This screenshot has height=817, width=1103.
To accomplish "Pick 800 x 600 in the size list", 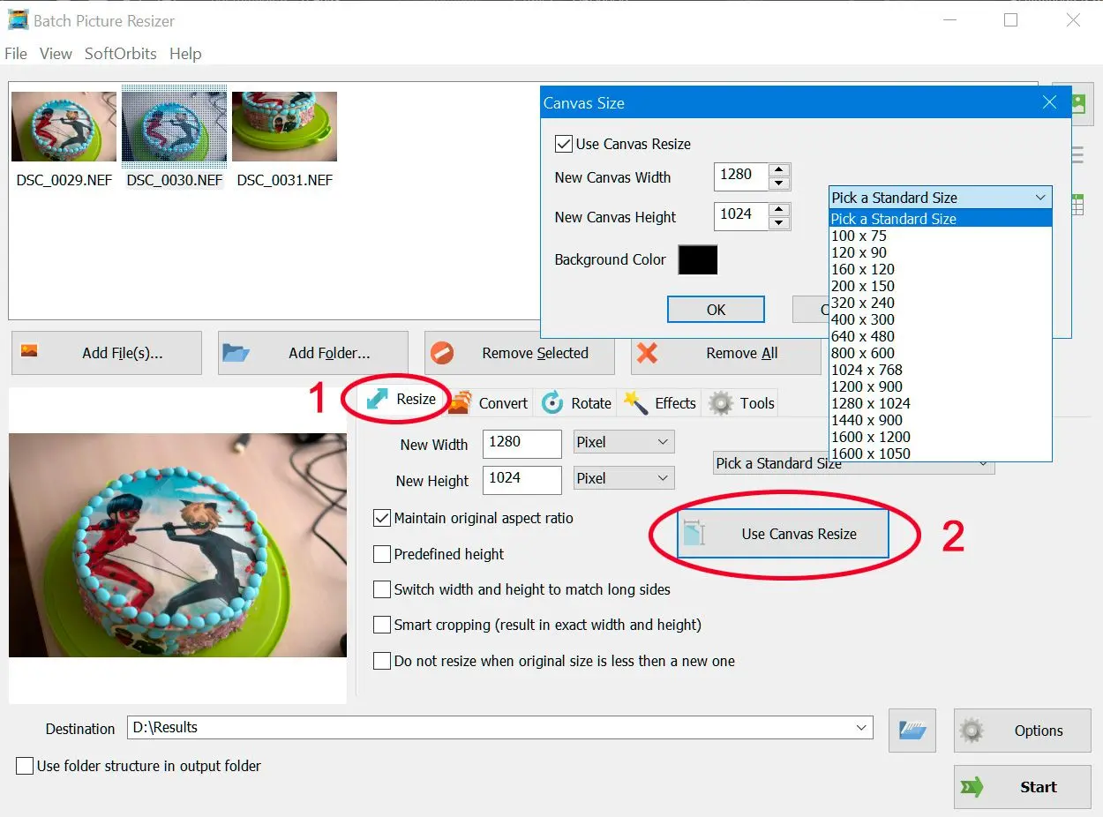I will 941,353.
